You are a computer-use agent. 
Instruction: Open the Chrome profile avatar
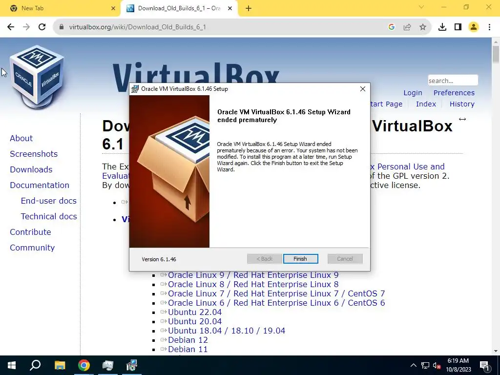coord(474,27)
